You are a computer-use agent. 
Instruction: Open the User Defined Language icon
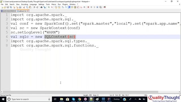click(72, 7)
